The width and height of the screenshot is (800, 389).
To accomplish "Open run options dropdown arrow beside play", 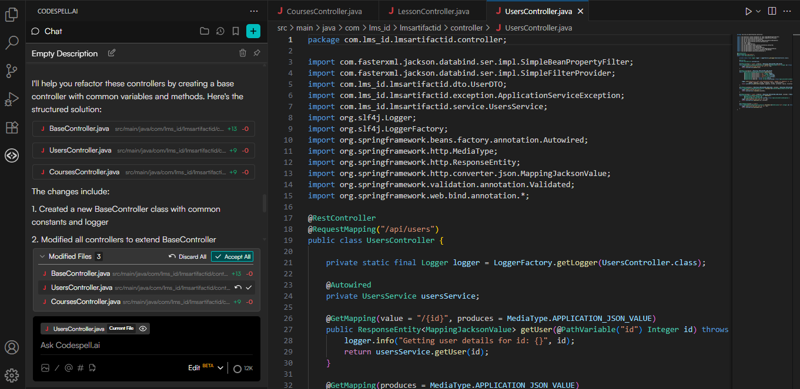I will (x=758, y=11).
